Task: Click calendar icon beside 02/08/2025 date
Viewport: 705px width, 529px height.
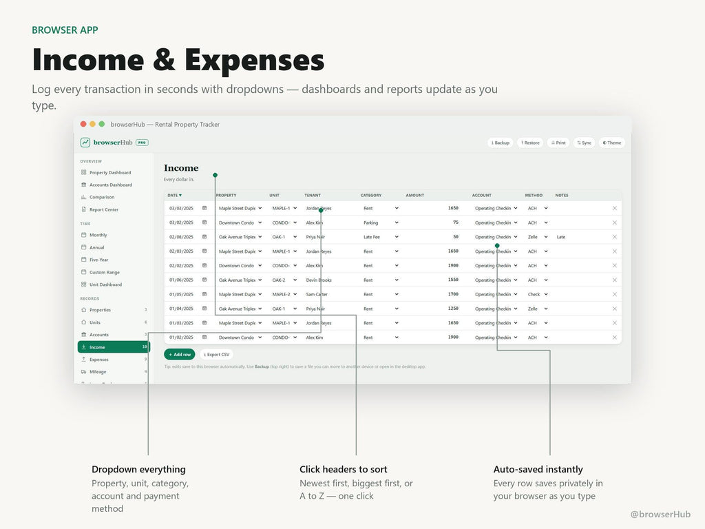Action: 204,237
